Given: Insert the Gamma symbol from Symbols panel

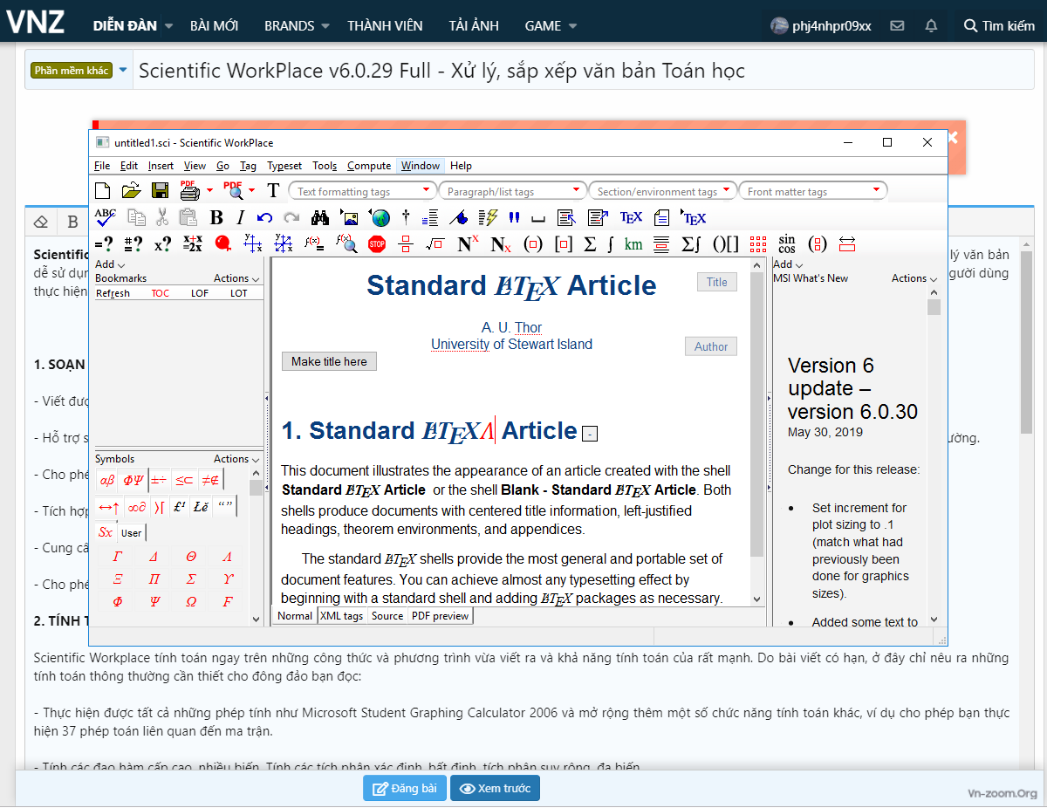Looking at the screenshot, I should (118, 557).
